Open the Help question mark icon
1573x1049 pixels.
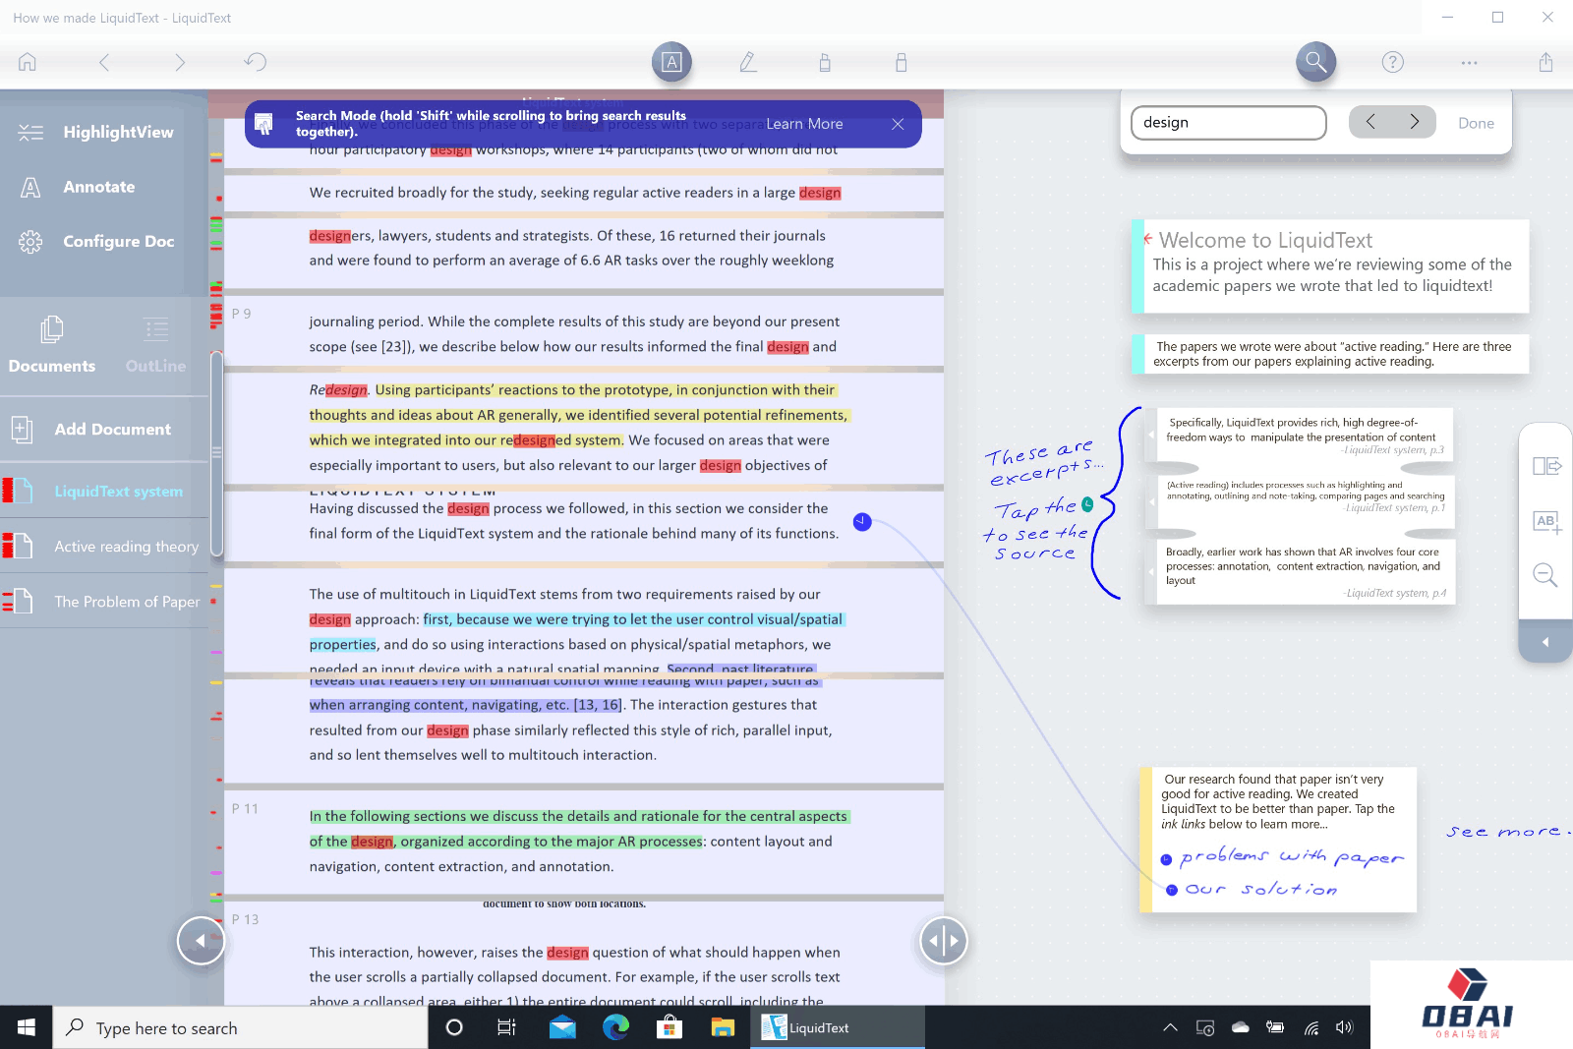click(1392, 62)
